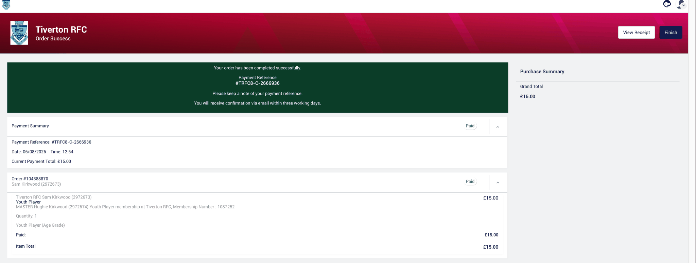Viewport: 696px width, 263px height.
Task: Click 'Order #104388870' heading
Action: coord(30,179)
